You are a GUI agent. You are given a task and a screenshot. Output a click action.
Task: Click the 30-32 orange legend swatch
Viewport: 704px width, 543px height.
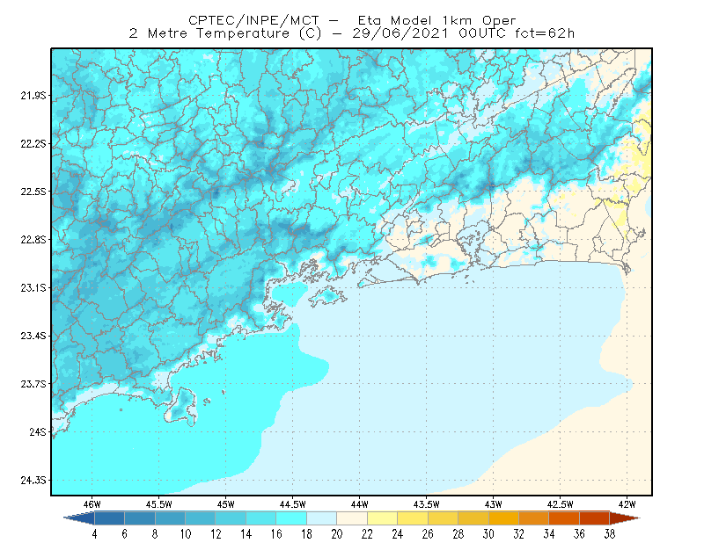(x=503, y=518)
